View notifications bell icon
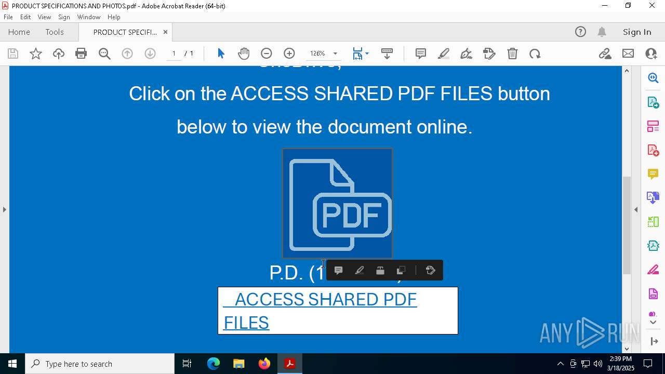 pyautogui.click(x=602, y=32)
